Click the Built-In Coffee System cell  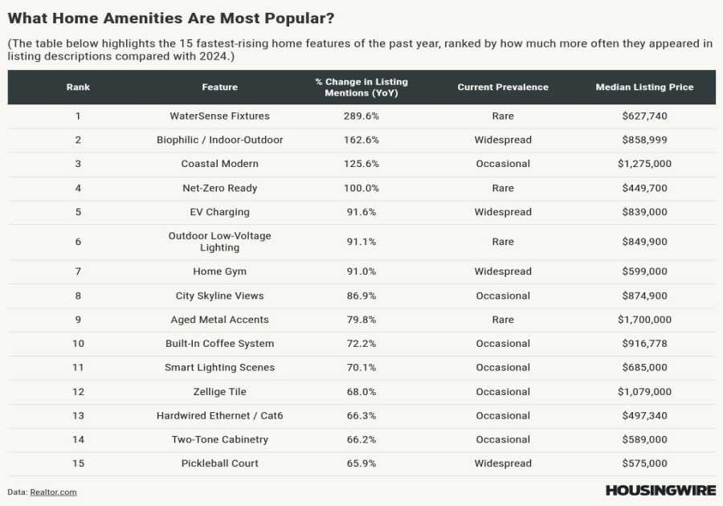coord(219,344)
